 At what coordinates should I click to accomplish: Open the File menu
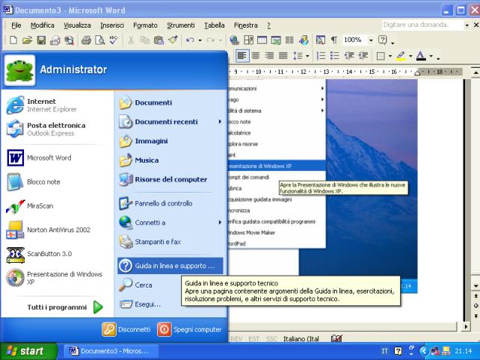[16, 25]
